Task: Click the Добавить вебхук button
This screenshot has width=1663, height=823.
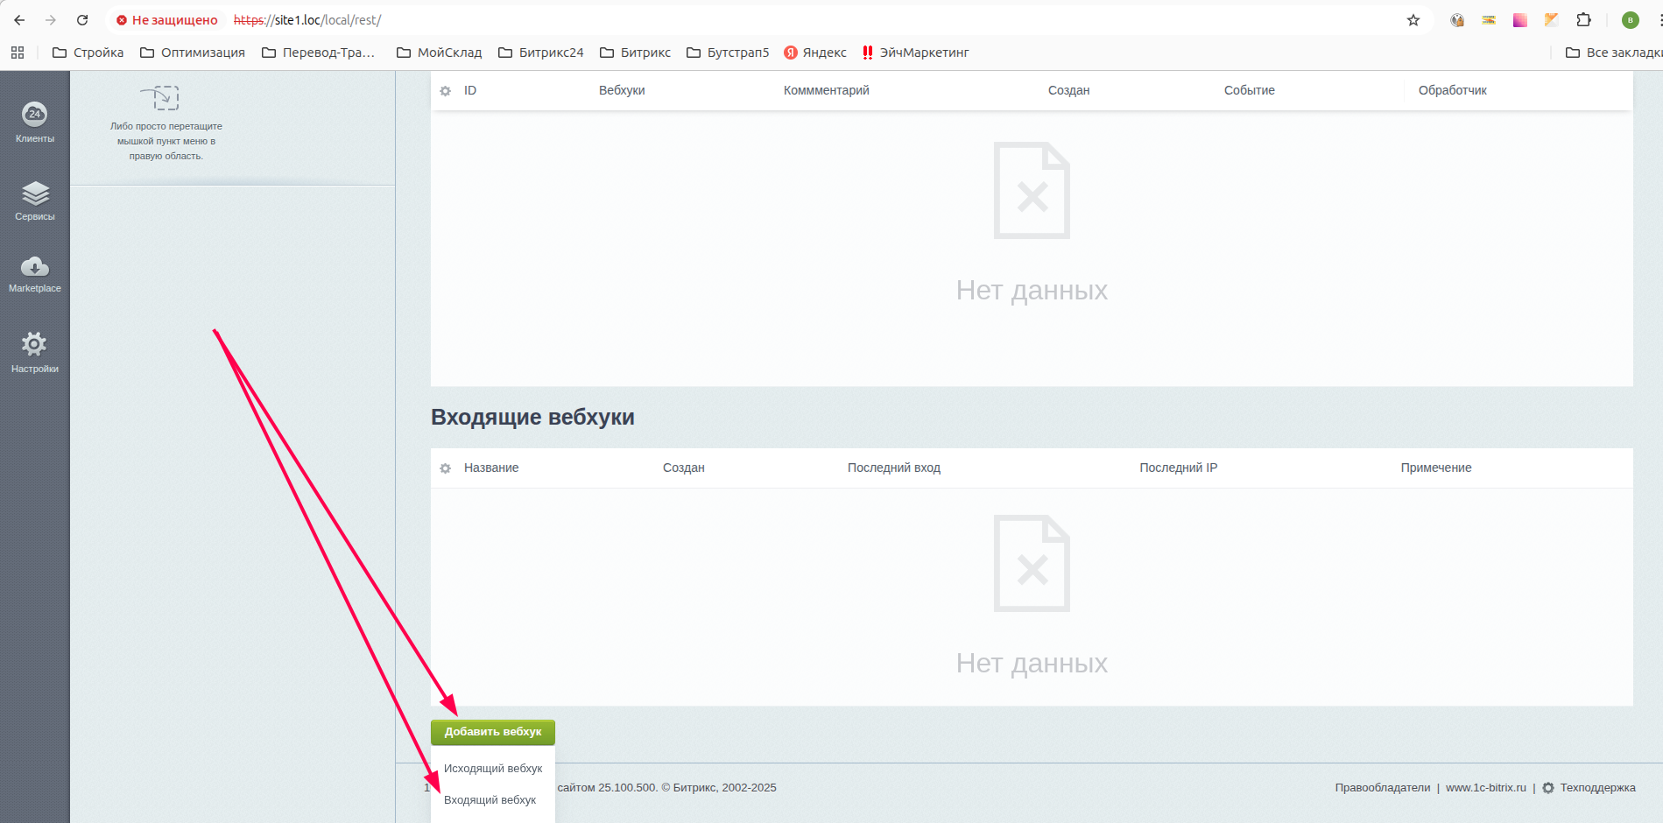Action: pos(492,732)
